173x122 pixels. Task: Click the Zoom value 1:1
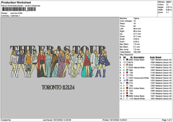(x=167, y=12)
